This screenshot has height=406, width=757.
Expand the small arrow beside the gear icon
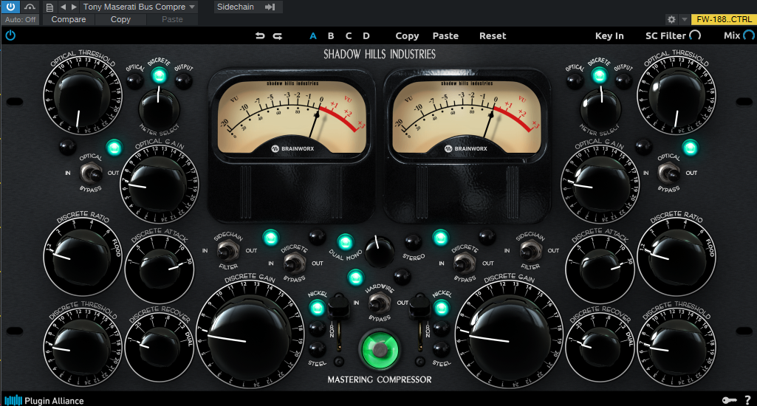click(x=684, y=19)
